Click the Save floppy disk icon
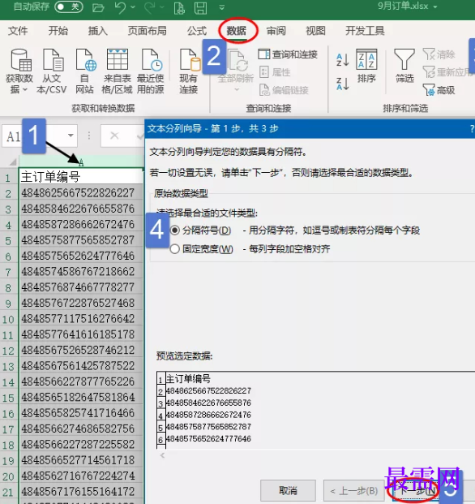The width and height of the screenshot is (475, 504). 200,7
